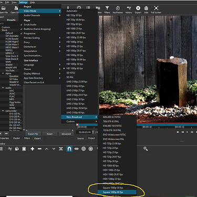Image resolution: width=197 pixels, height=197 pixels.
Task: Open the Keyframes panel from toolbar
Action: pyautogui.click(x=118, y=9)
